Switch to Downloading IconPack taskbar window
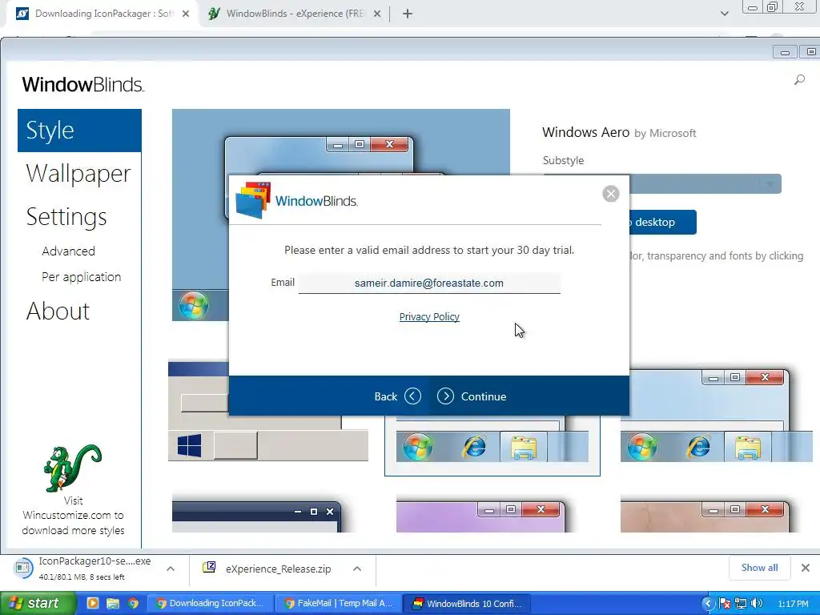The image size is (820, 615). 210,604
